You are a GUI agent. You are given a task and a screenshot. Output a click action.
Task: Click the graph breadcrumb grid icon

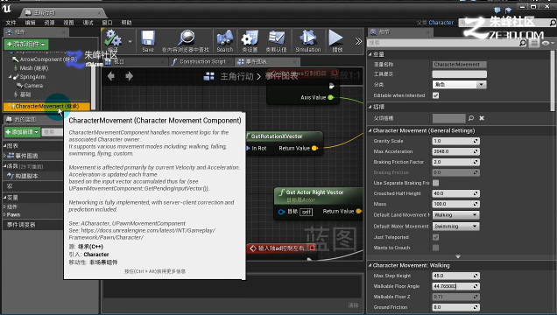[208, 76]
